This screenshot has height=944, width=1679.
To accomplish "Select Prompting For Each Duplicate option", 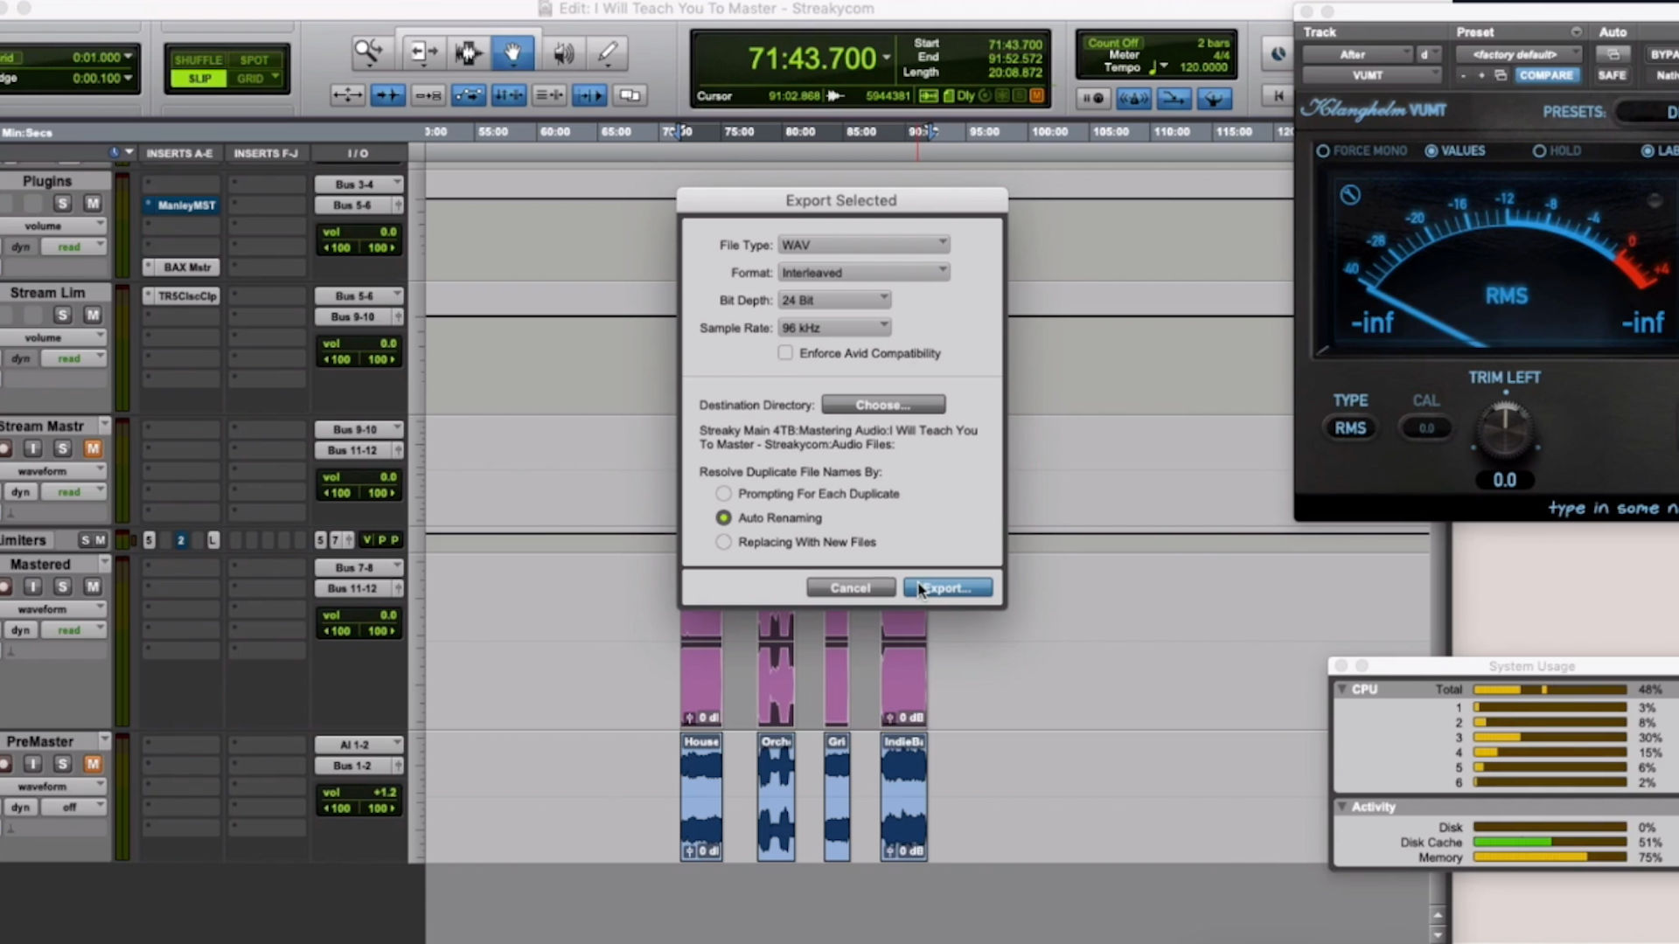I will (x=723, y=494).
